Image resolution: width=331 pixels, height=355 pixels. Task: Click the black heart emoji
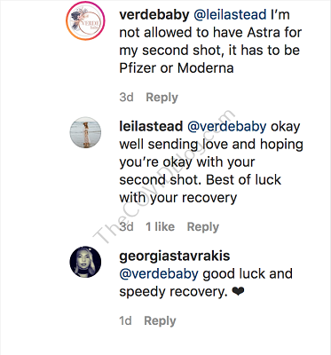tap(239, 292)
